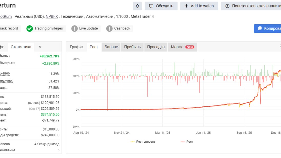Viewport: 281px width, 158px height.
Task: Click the grey Cashback status icon
Action: point(109,28)
